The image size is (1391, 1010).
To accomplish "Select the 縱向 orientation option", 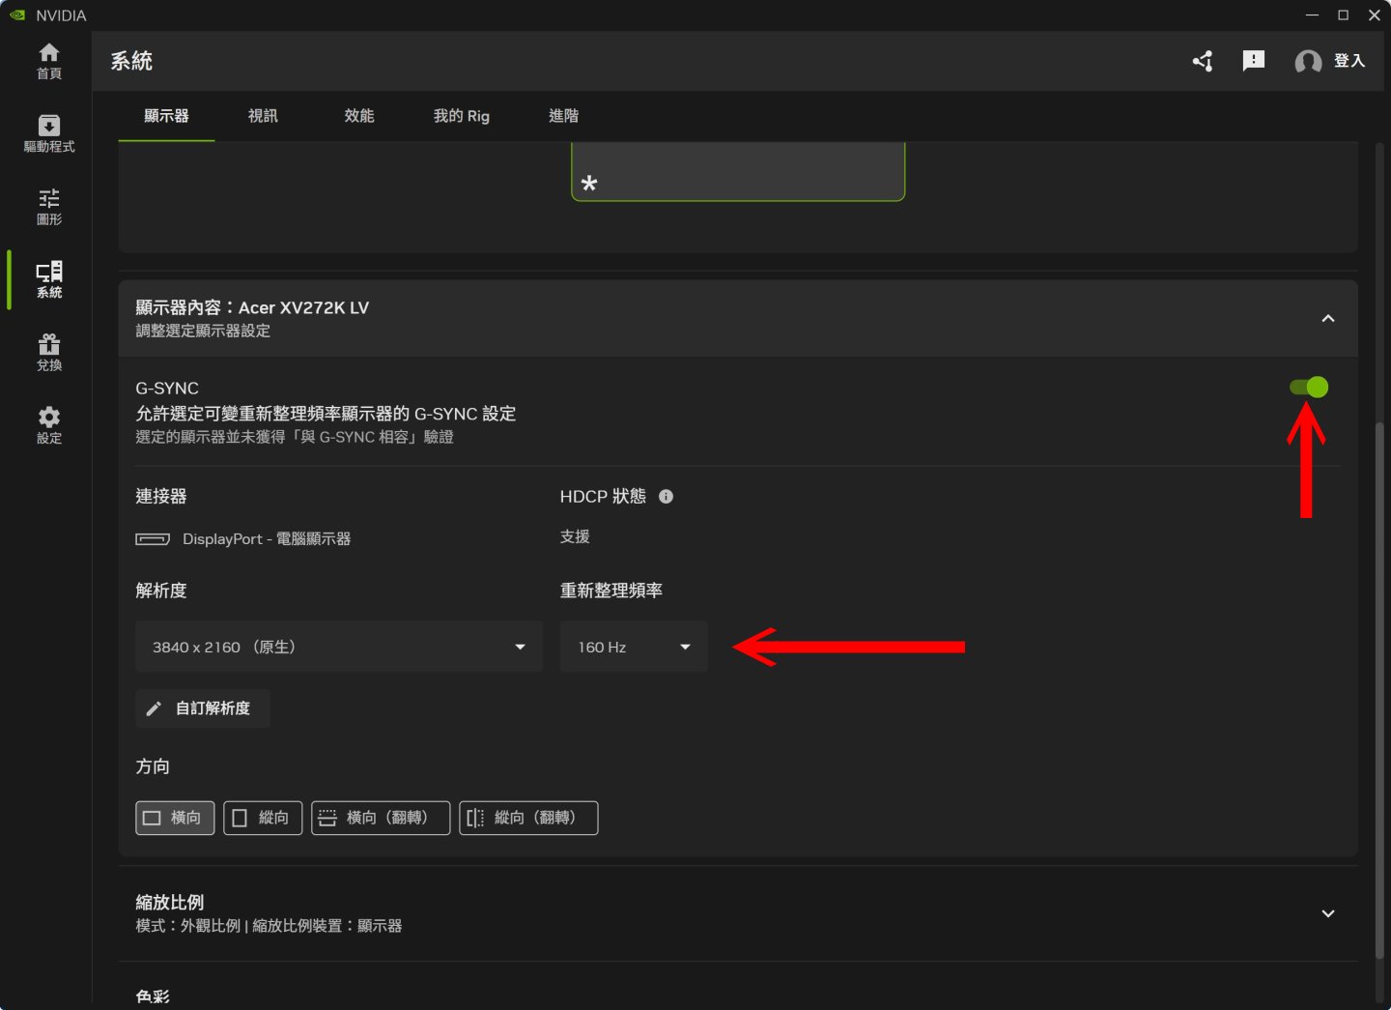I will [x=262, y=818].
